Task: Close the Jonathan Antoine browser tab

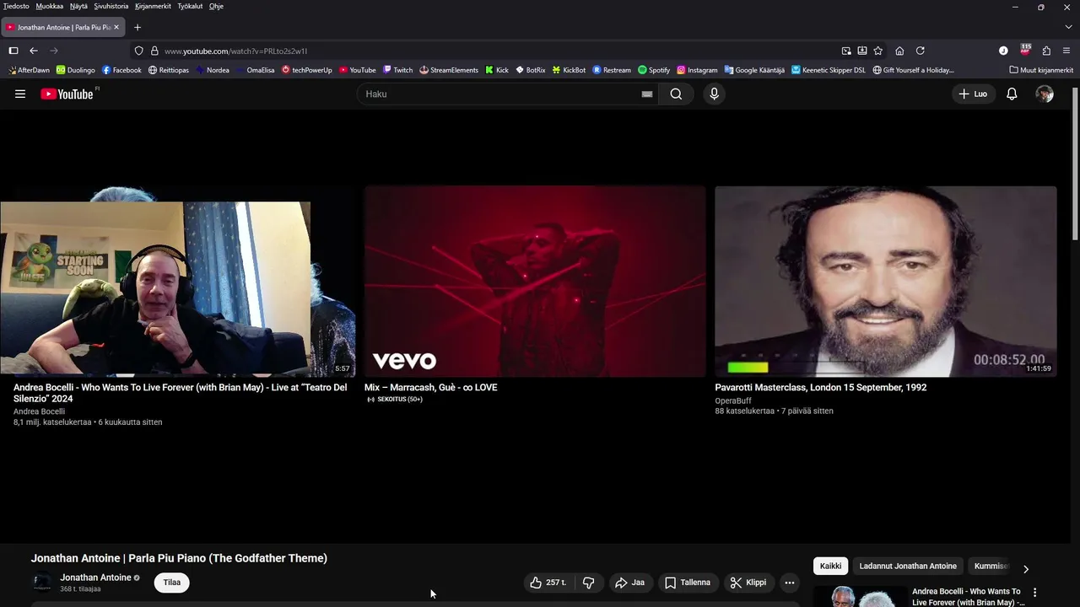Action: (x=116, y=27)
